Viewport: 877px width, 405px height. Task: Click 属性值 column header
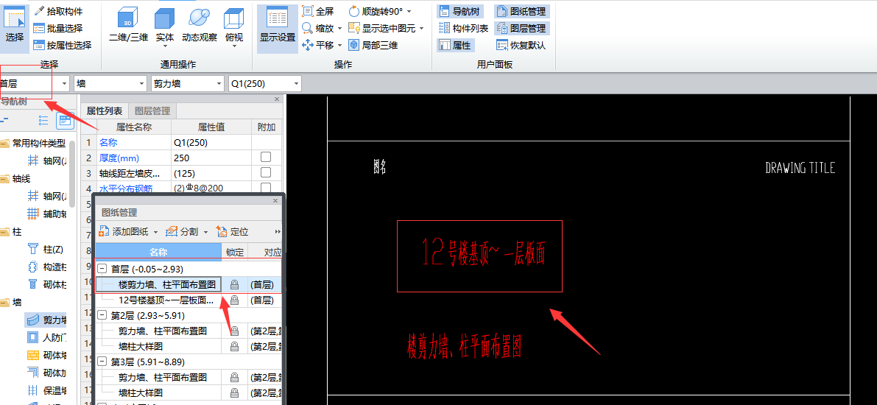pyautogui.click(x=211, y=127)
